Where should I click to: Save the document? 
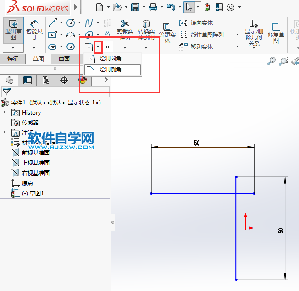pyautogui.click(x=135, y=7)
